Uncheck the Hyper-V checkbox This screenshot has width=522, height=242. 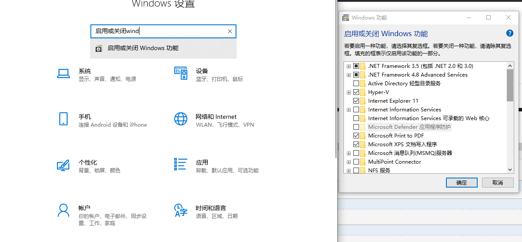[x=356, y=92]
